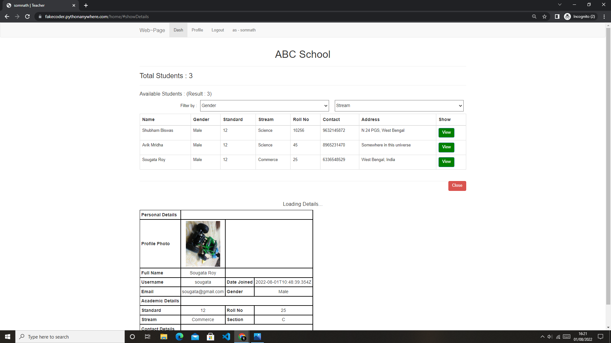
Task: Click the keyboard icon in the system tray
Action: [x=566, y=337]
